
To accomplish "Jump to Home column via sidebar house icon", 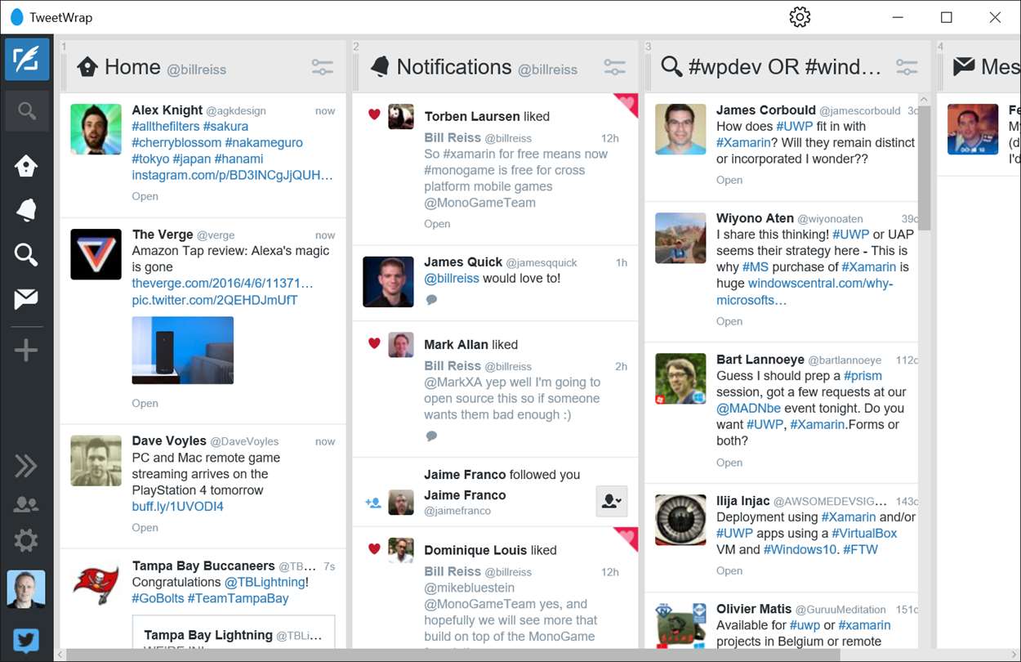I will coord(26,167).
